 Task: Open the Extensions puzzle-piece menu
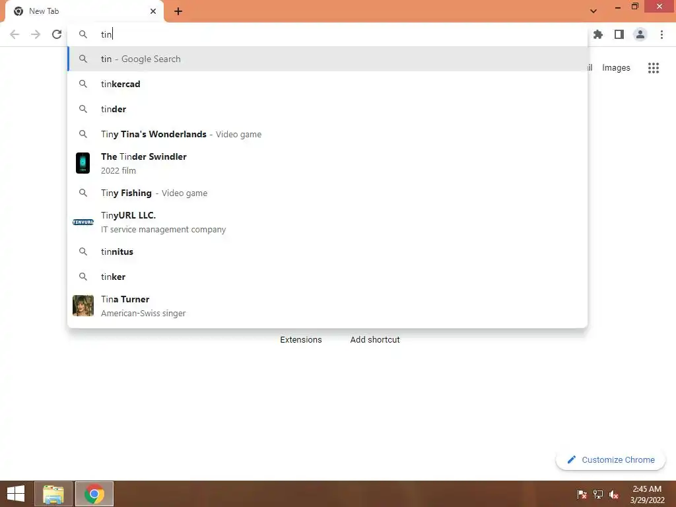[x=598, y=34]
